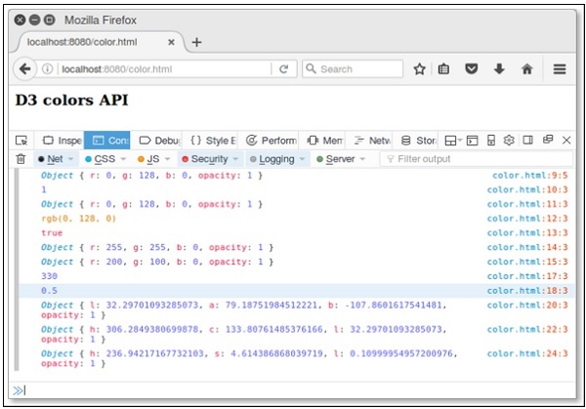586x409 pixels.
Task: Open site information icon in address bar
Action: pos(48,69)
